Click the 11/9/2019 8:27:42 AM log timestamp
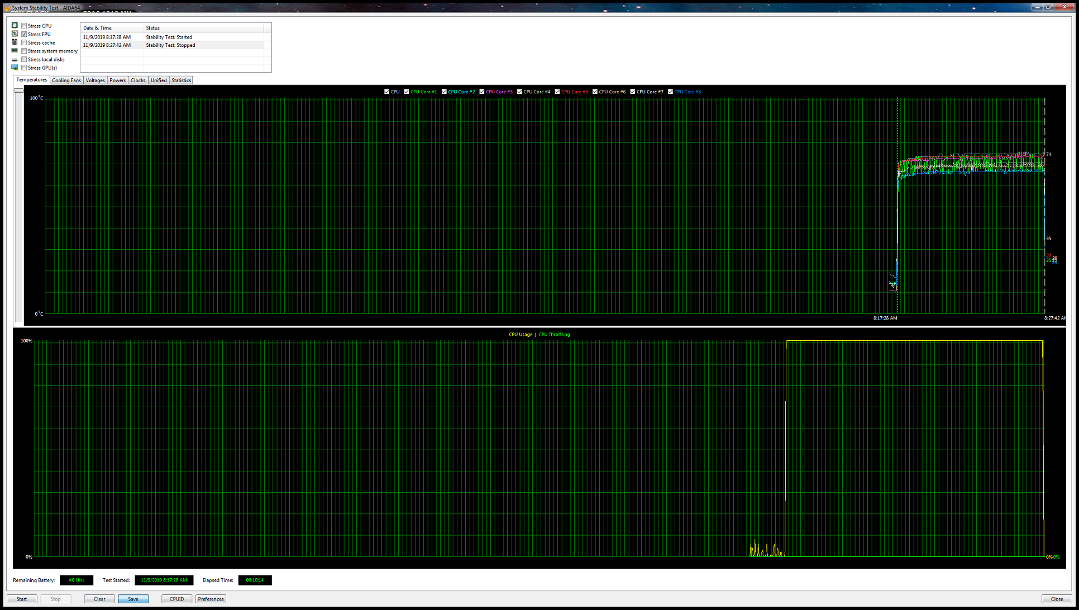The width and height of the screenshot is (1079, 610). pos(107,45)
